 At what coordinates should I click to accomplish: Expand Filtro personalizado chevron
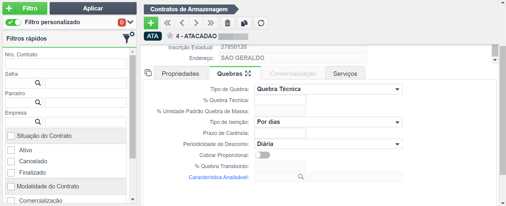pyautogui.click(x=130, y=22)
